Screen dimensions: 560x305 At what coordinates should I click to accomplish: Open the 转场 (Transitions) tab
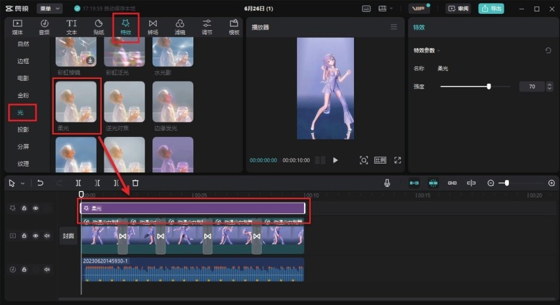[153, 27]
